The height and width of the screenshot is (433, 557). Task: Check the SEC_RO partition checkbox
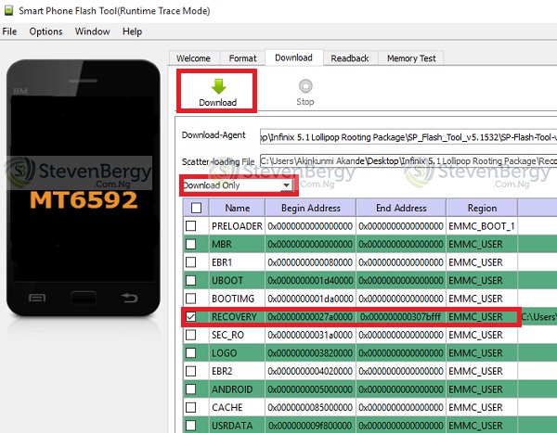click(190, 335)
